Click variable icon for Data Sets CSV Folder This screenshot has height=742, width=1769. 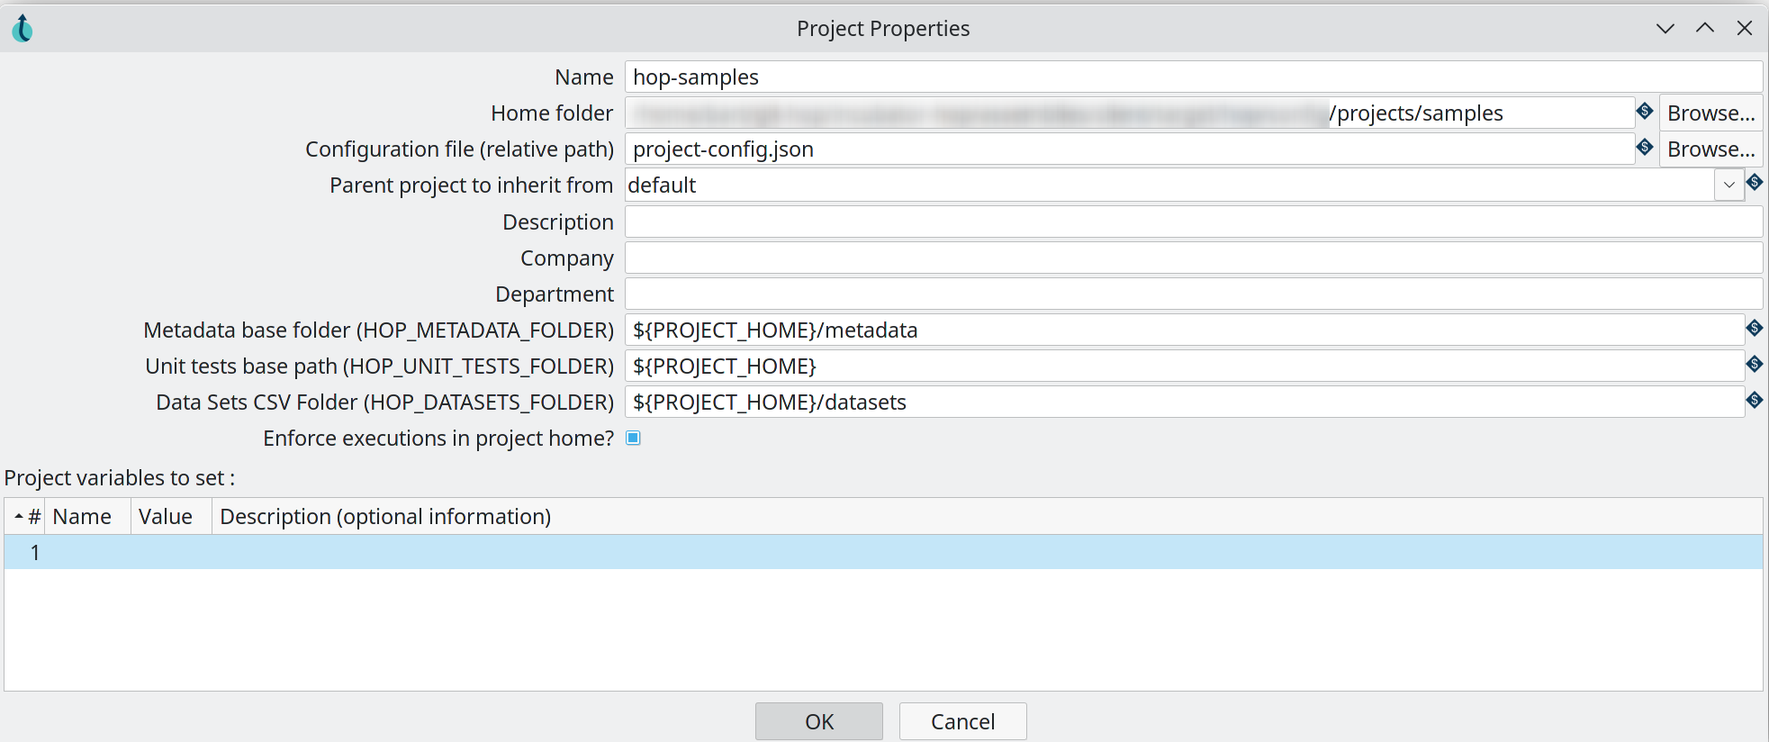click(x=1754, y=400)
